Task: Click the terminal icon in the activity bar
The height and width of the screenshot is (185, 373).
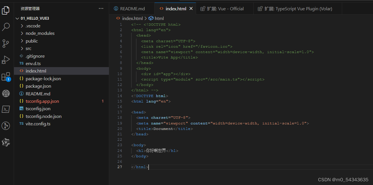Action: (x=6, y=109)
